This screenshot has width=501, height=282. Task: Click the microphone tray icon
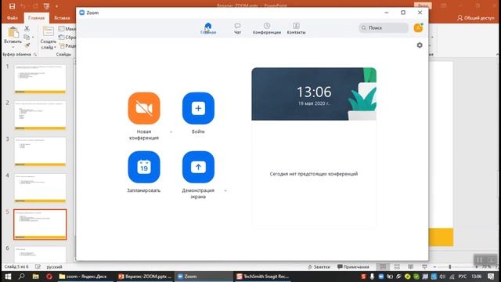point(372,277)
